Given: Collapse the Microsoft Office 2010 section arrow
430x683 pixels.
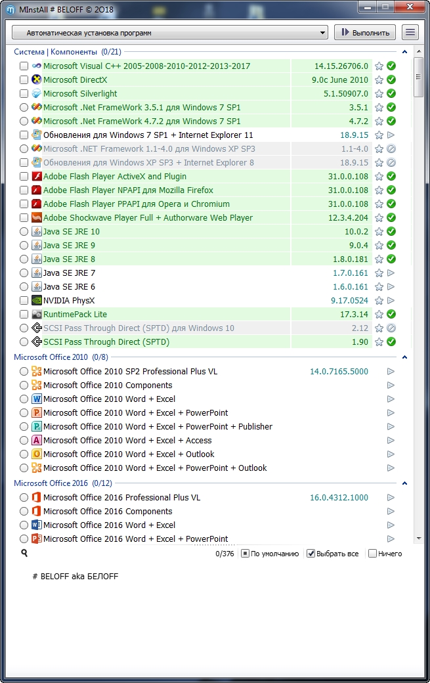Looking at the screenshot, I should 405,357.
